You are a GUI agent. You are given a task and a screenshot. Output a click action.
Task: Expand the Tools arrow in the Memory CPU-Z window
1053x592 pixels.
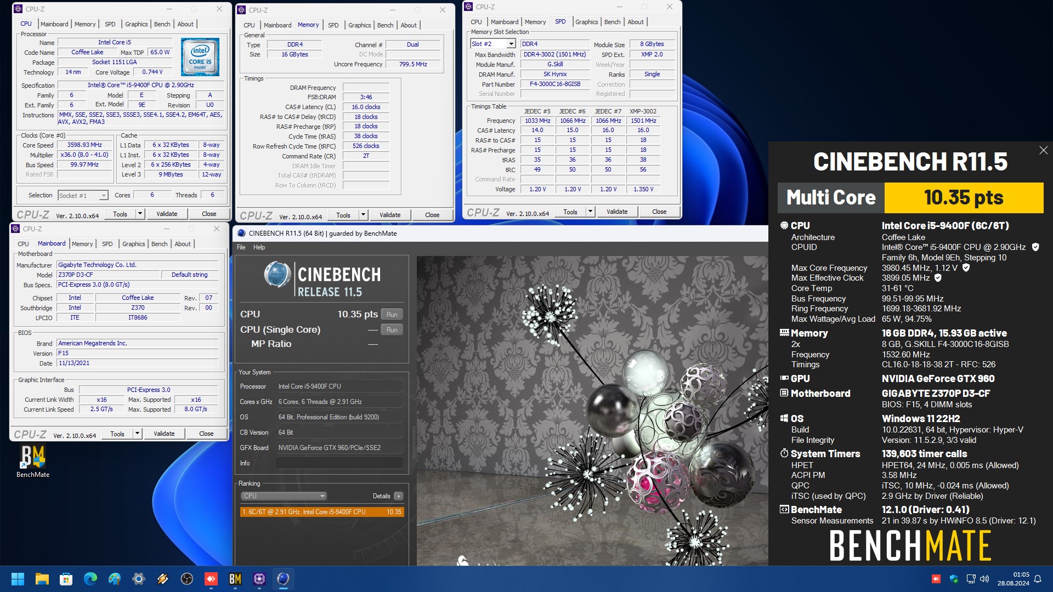pos(363,215)
